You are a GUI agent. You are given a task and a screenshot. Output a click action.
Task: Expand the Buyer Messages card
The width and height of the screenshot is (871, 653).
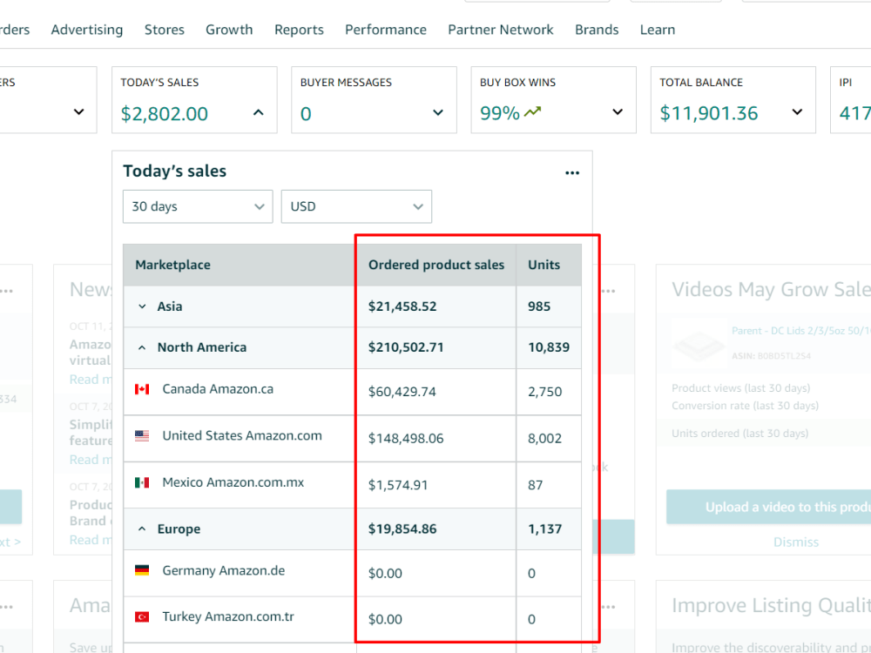point(438,112)
